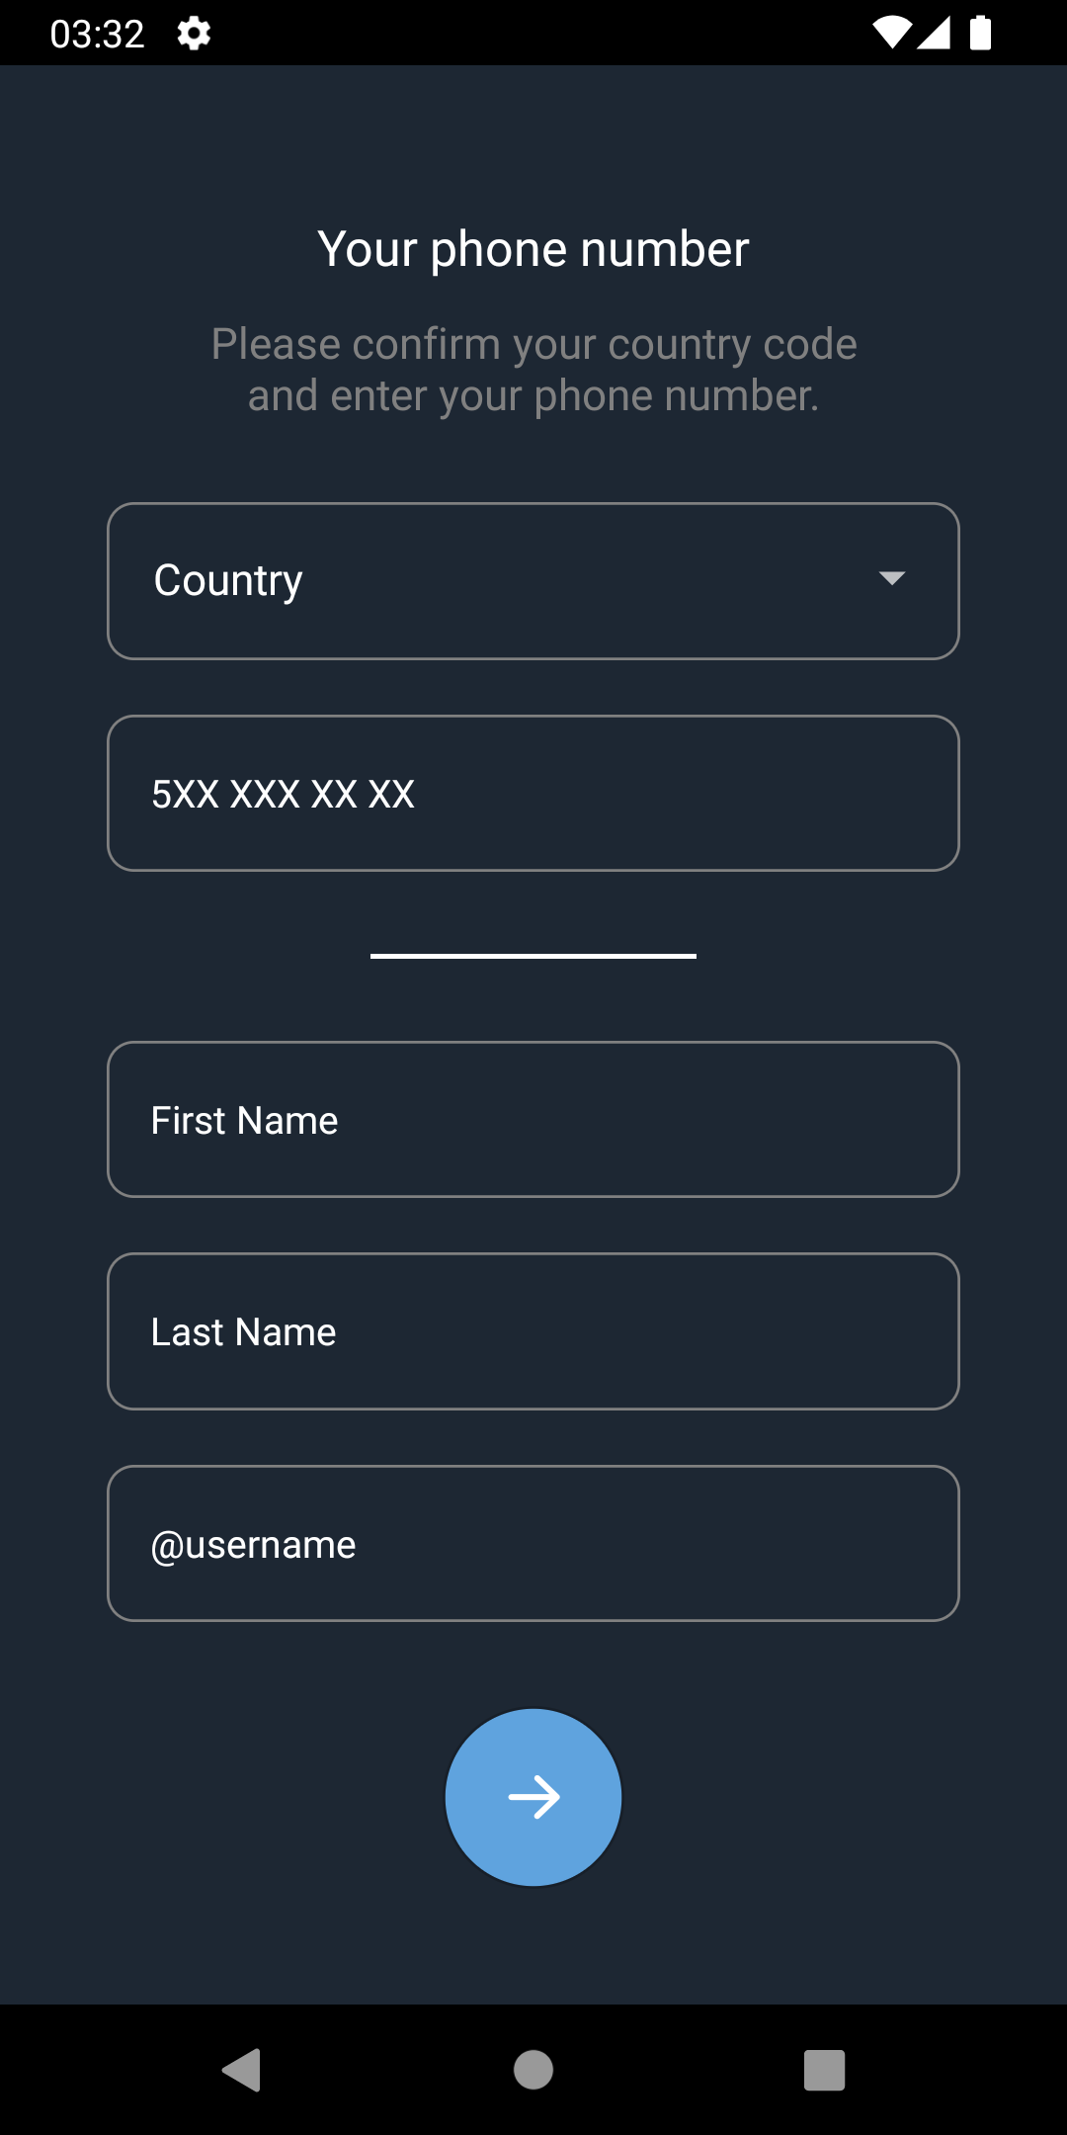Tap the battery indicator

pos(981,33)
